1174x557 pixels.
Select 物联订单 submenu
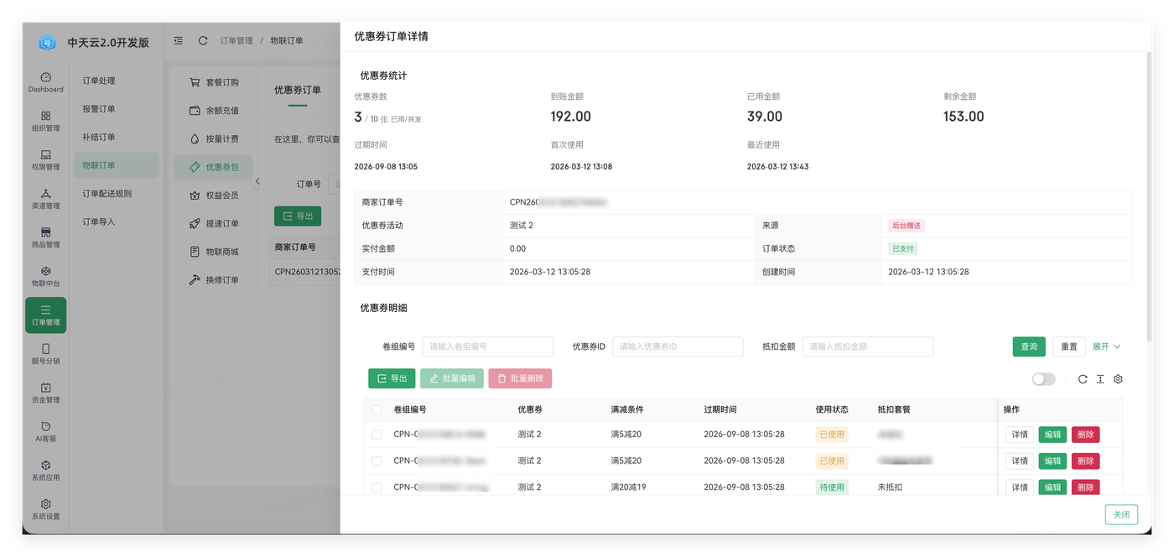click(x=116, y=165)
